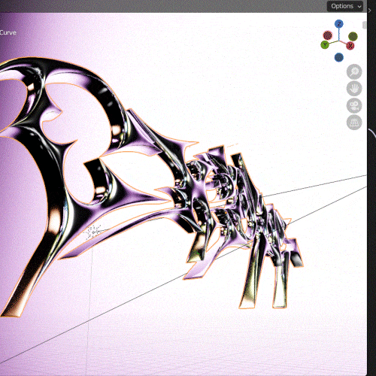Snap the view to the positive X axis

350,46
